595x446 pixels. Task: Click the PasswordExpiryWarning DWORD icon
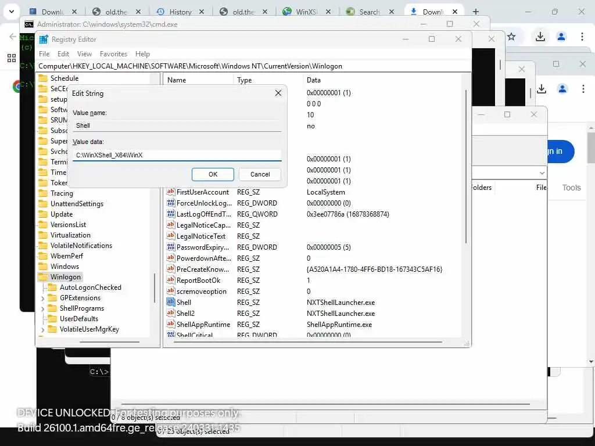pos(170,246)
